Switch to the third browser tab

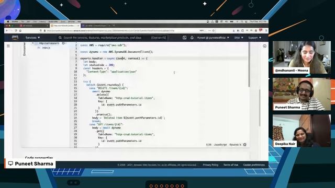click(x=96, y=26)
